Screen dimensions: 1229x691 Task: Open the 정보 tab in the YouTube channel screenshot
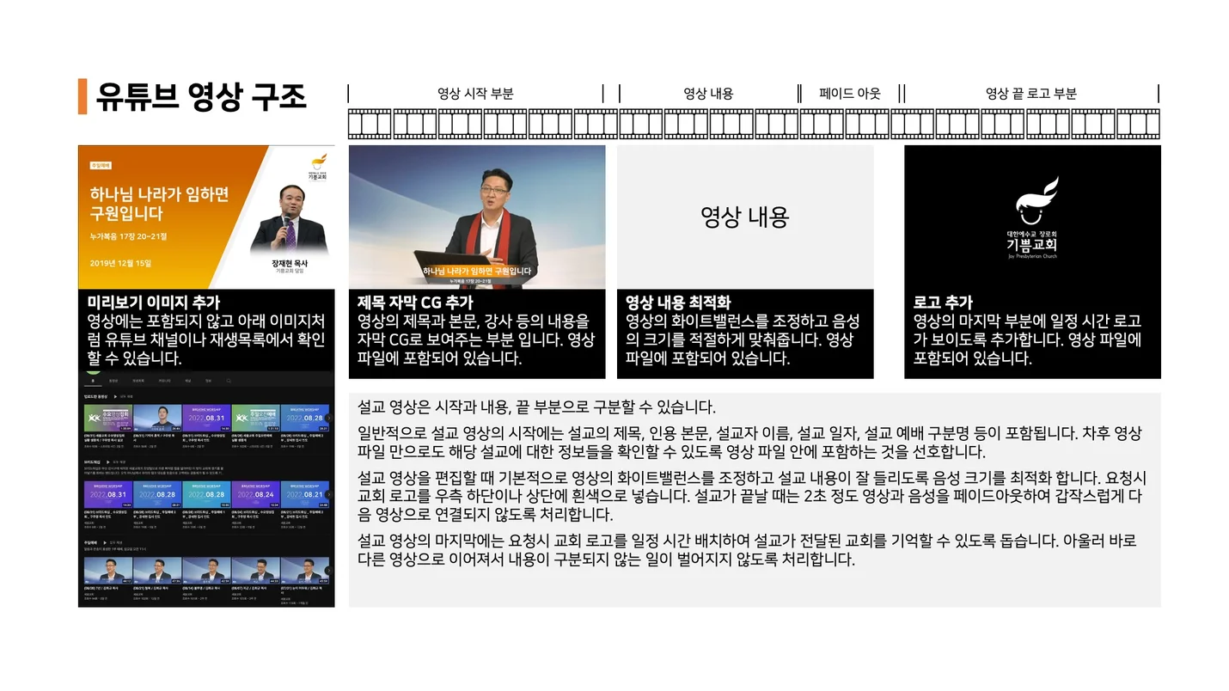(208, 381)
